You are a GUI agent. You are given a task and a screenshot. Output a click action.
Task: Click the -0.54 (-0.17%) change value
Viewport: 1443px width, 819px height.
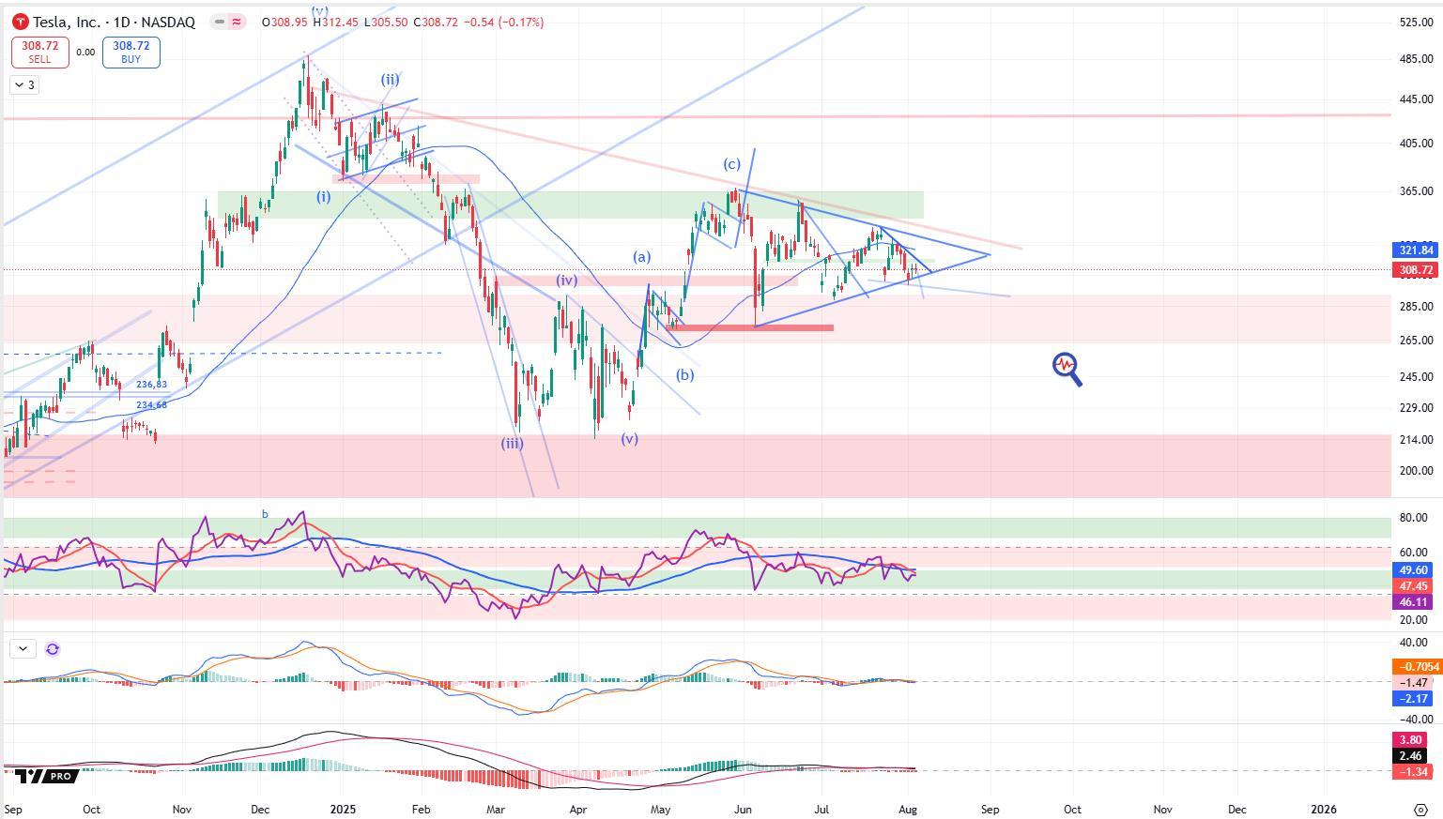tap(504, 22)
